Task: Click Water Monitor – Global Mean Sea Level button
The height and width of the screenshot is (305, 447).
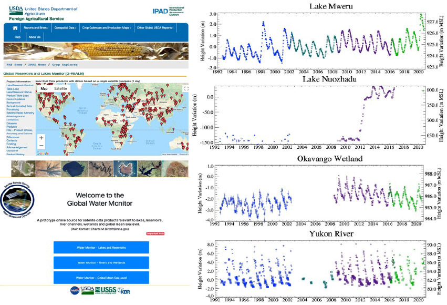Action: tap(101, 278)
